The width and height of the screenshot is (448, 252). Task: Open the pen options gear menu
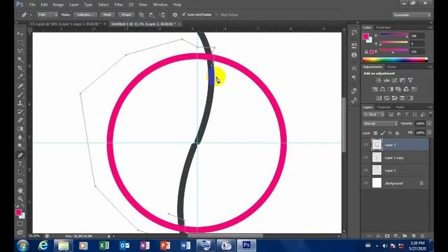point(175,15)
